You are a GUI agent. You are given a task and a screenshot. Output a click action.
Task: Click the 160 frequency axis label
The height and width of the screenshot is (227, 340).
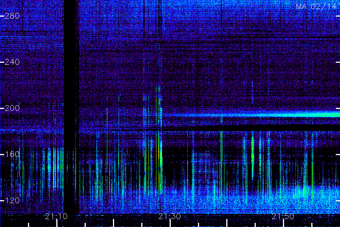tap(12, 154)
